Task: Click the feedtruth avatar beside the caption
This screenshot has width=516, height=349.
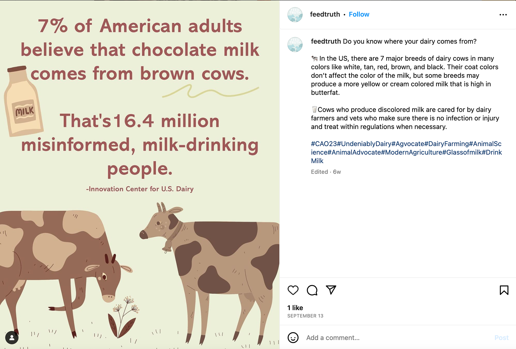Action: 295,44
